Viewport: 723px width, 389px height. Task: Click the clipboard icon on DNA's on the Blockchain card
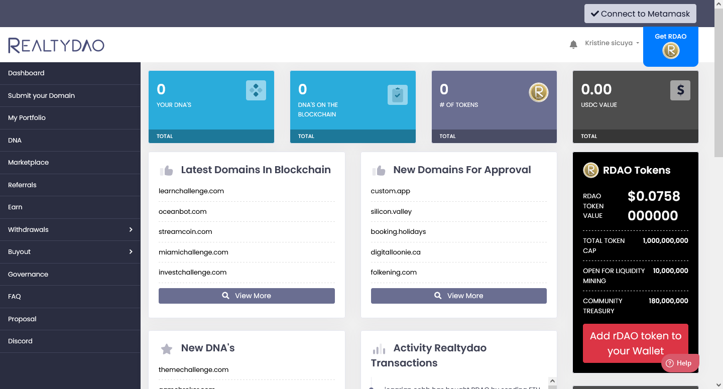[398, 95]
